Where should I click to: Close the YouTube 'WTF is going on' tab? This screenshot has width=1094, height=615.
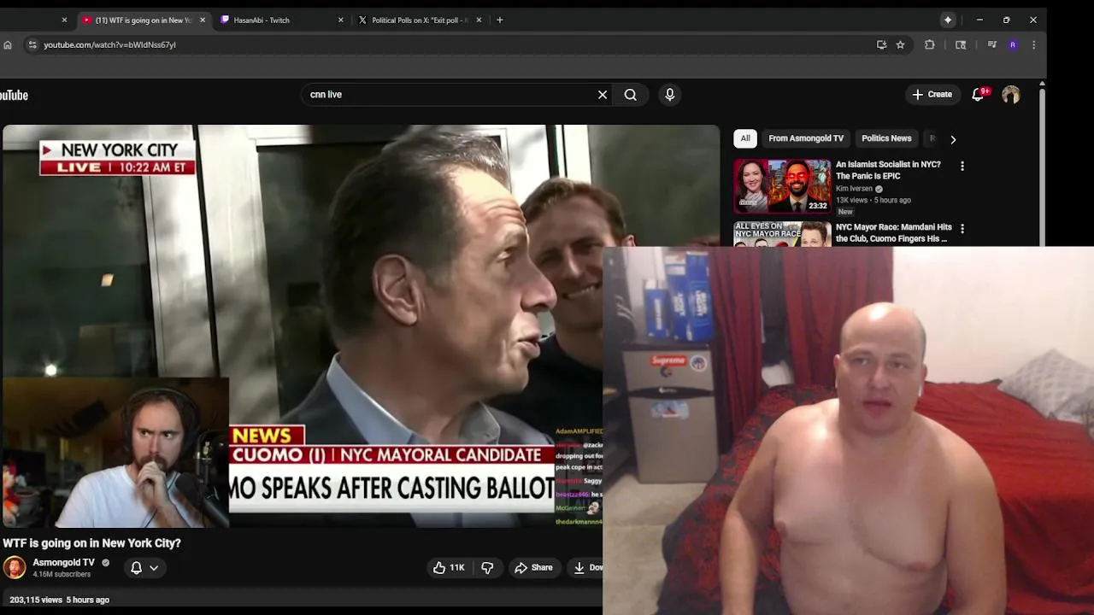(203, 20)
